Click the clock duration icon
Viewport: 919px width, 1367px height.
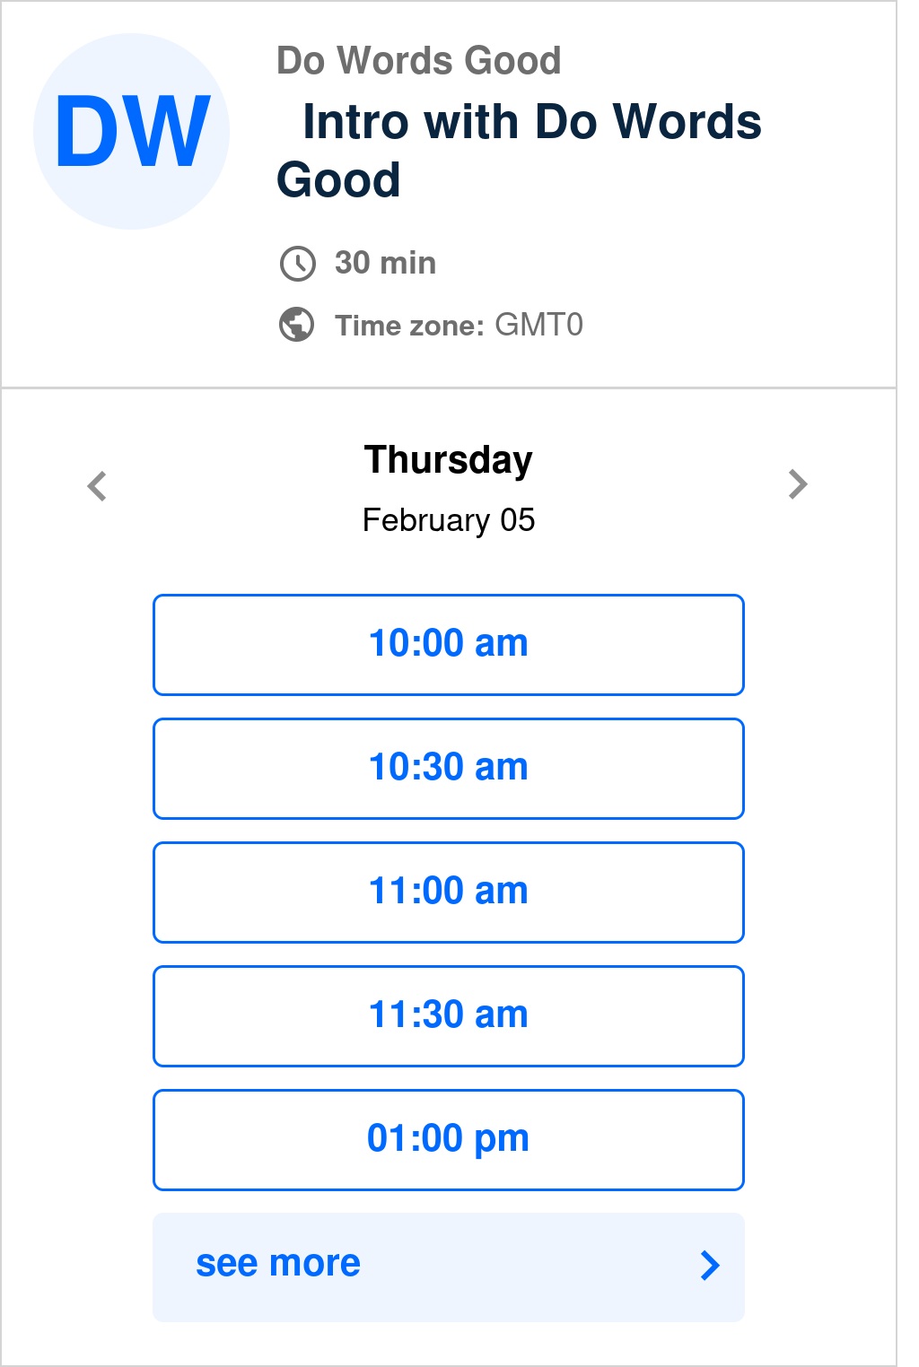[297, 264]
